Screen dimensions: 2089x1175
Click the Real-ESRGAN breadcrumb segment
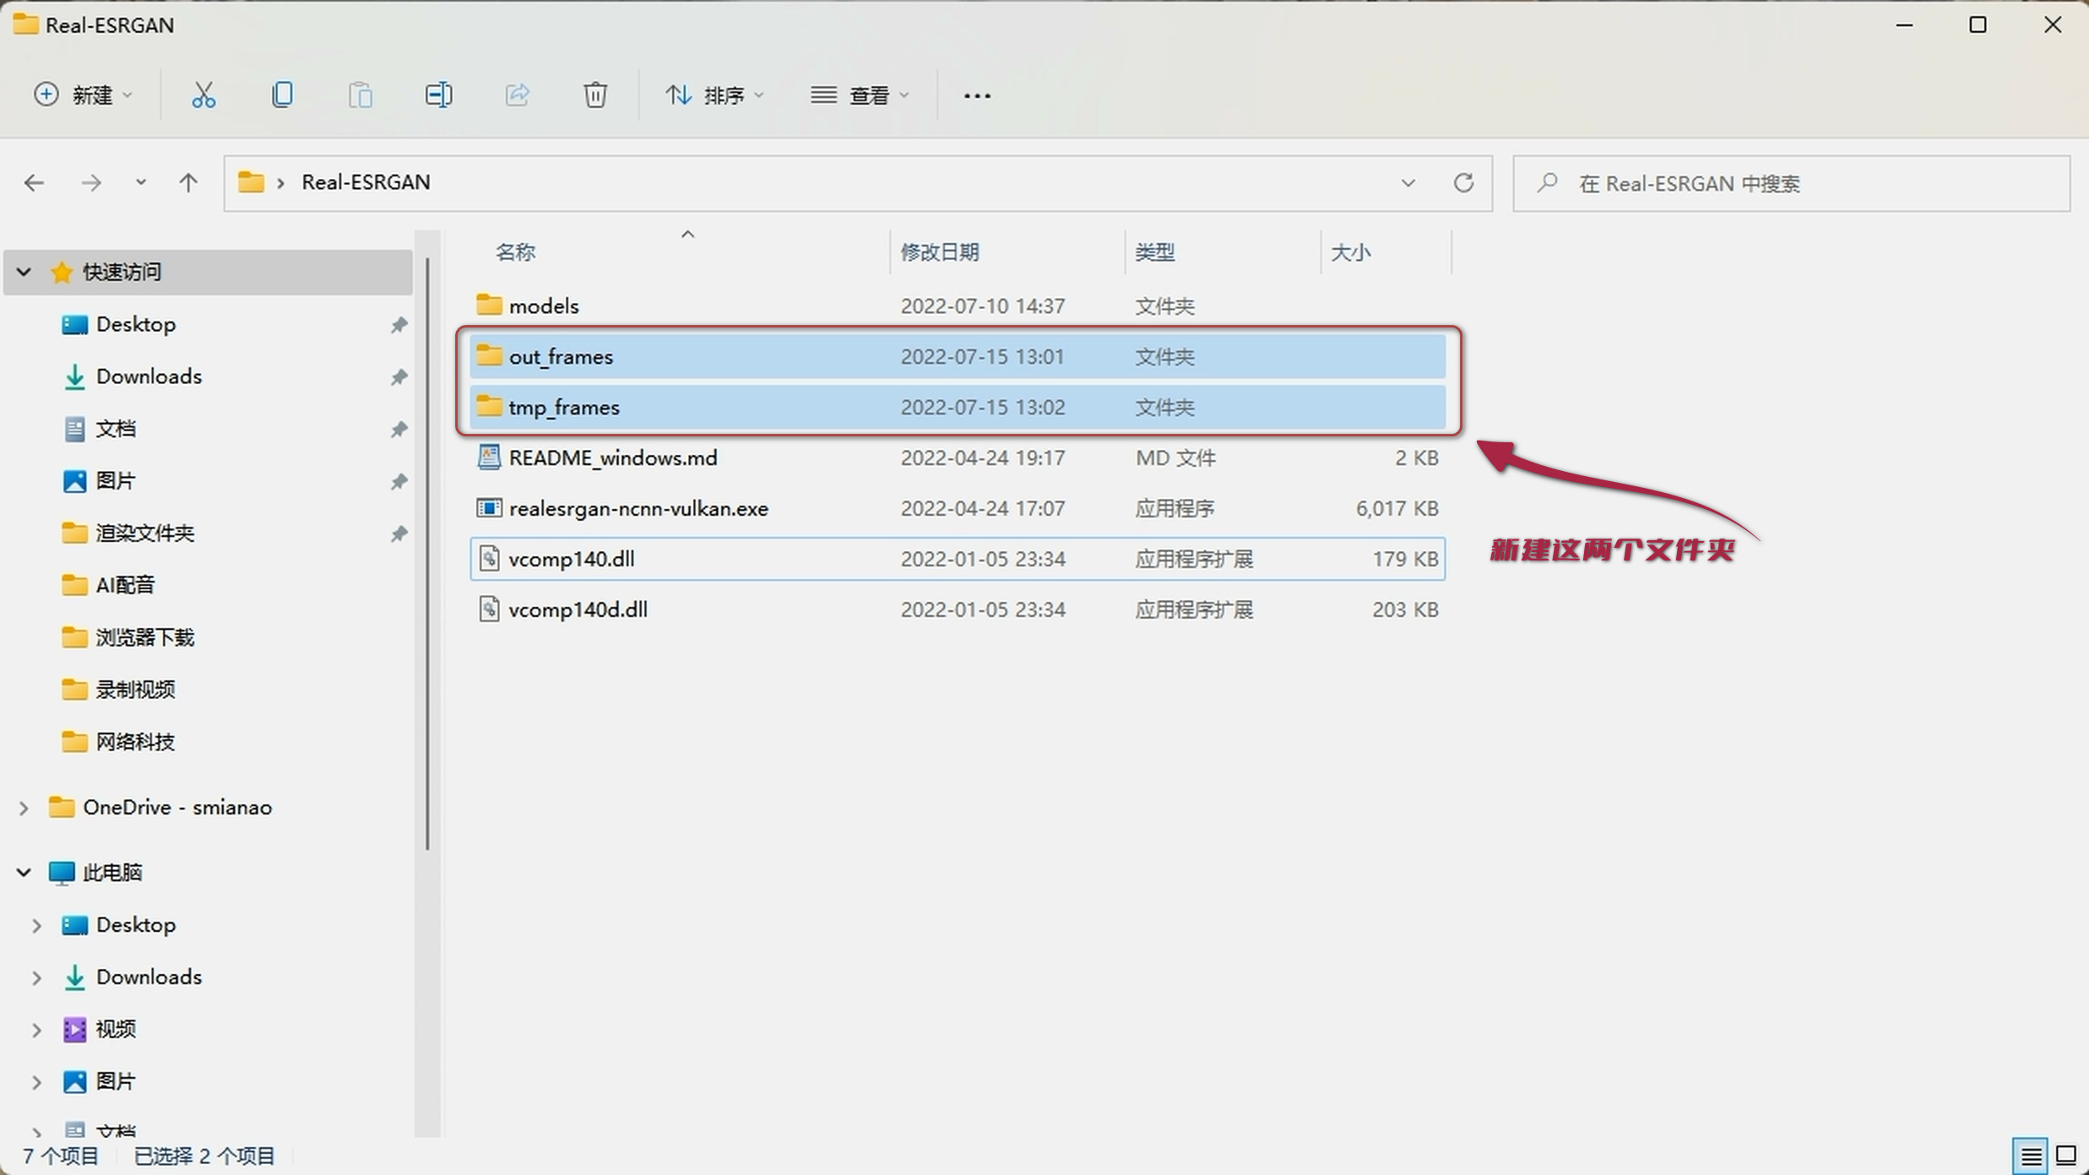pos(366,182)
